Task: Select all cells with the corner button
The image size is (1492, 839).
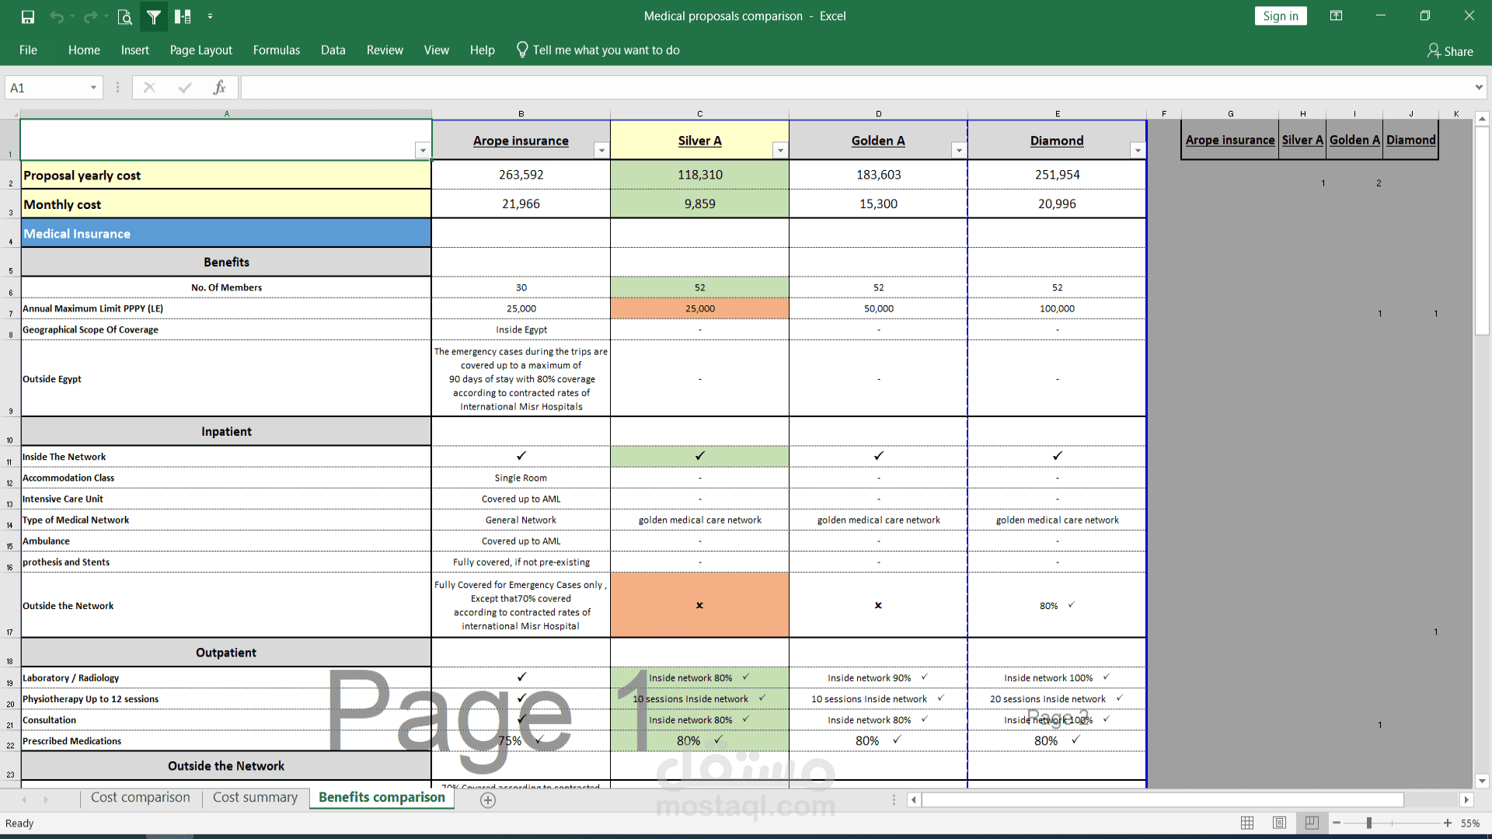Action: click(10, 113)
